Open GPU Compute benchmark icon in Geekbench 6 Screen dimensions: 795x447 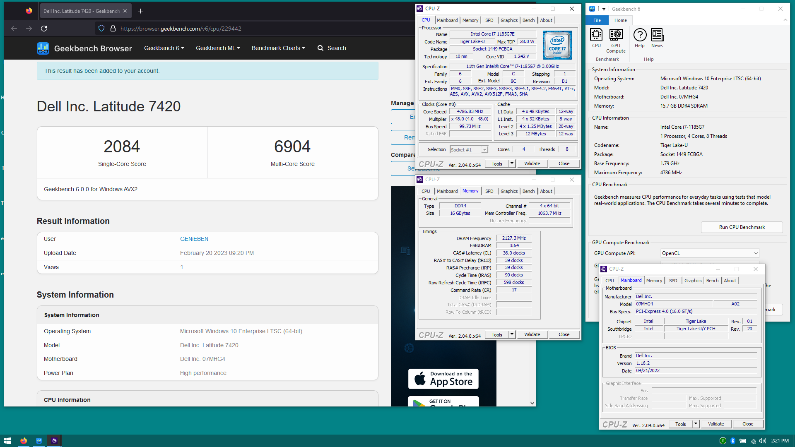click(616, 41)
